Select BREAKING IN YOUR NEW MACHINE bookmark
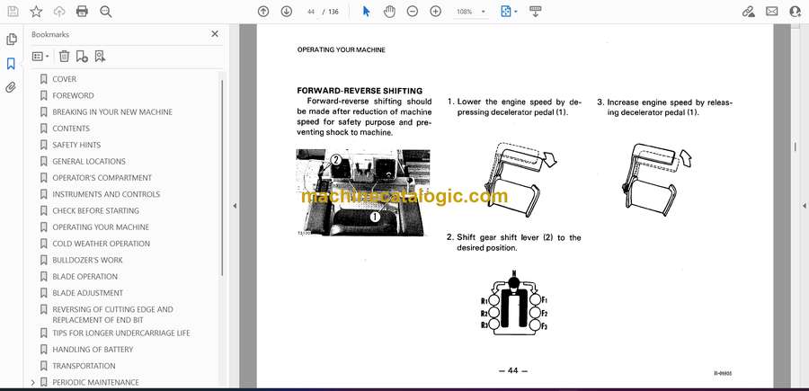Viewport: 809px width, 391px height. click(x=112, y=112)
